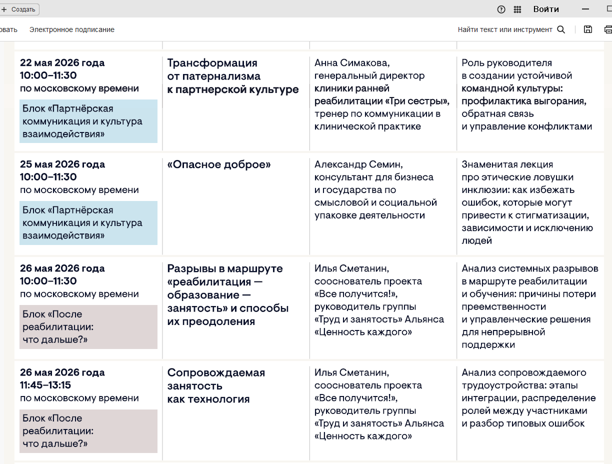Click the heading Трансформация от патернализма
612x464 pixels.
(x=232, y=76)
